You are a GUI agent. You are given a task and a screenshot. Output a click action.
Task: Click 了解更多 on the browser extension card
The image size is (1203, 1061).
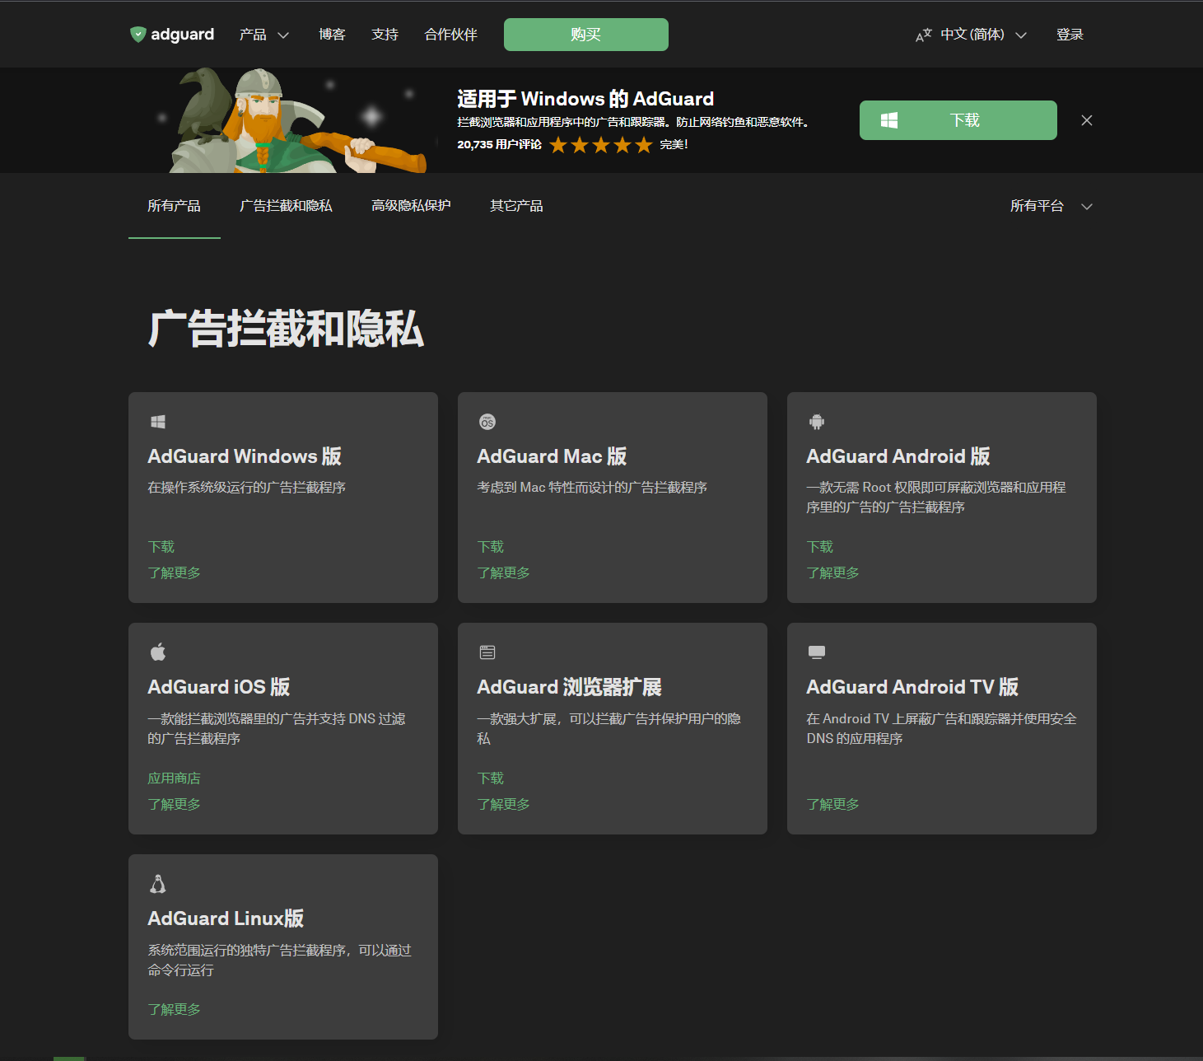click(503, 804)
